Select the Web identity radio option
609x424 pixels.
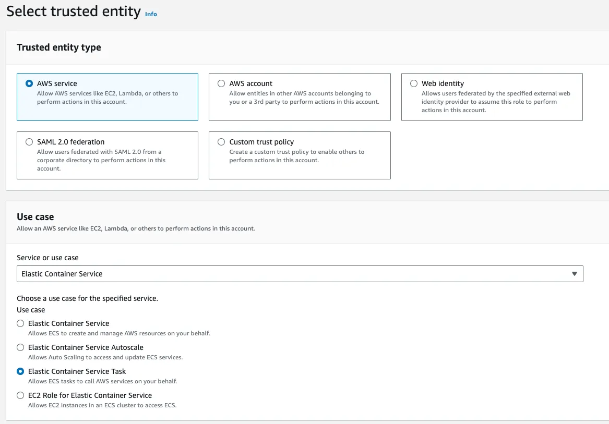coord(414,83)
